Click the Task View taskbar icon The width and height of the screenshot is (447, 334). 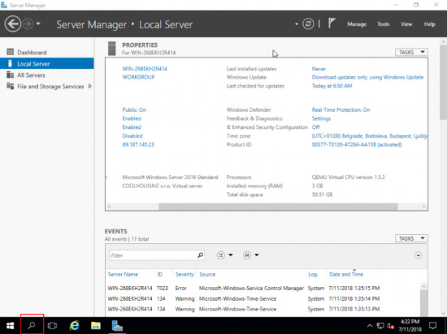[53, 325]
